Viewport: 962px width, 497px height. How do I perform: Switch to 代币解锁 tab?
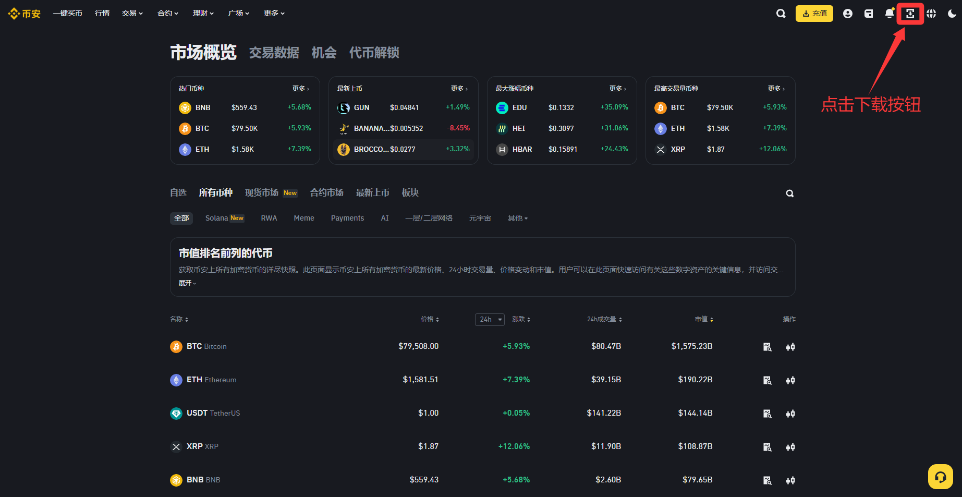click(374, 53)
